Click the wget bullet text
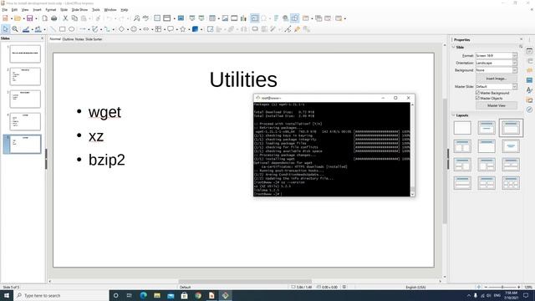The image size is (535, 301). (104, 112)
